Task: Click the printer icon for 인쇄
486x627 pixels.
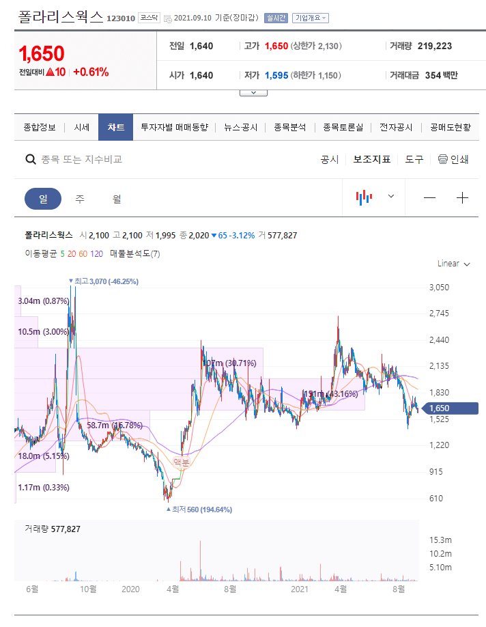Action: pos(442,159)
